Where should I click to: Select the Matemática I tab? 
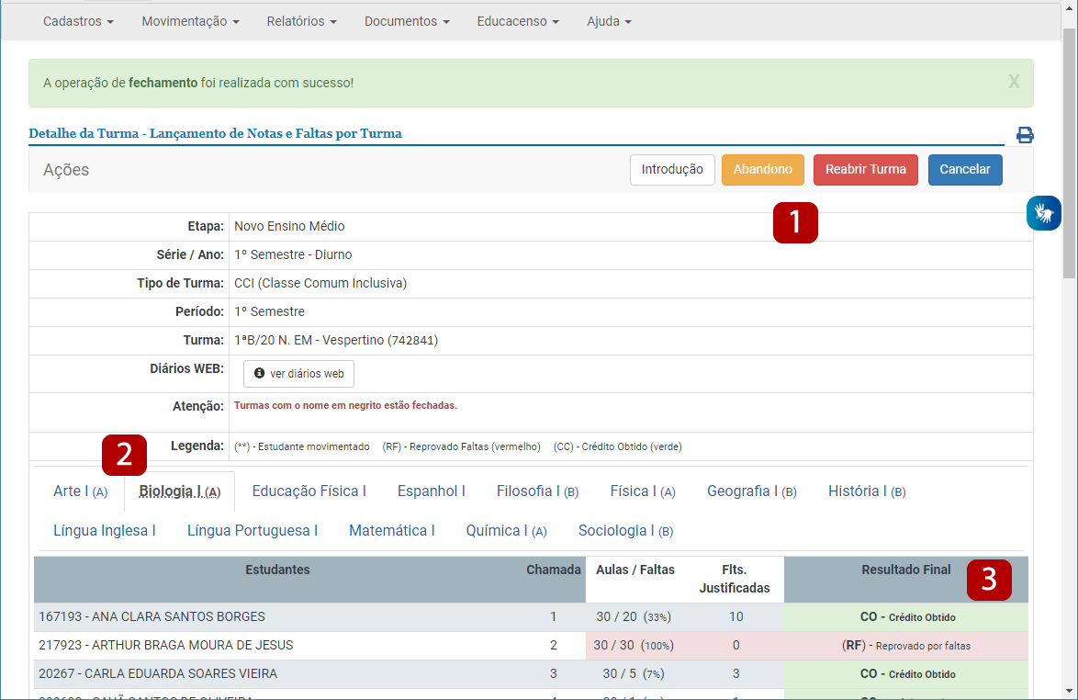[392, 531]
